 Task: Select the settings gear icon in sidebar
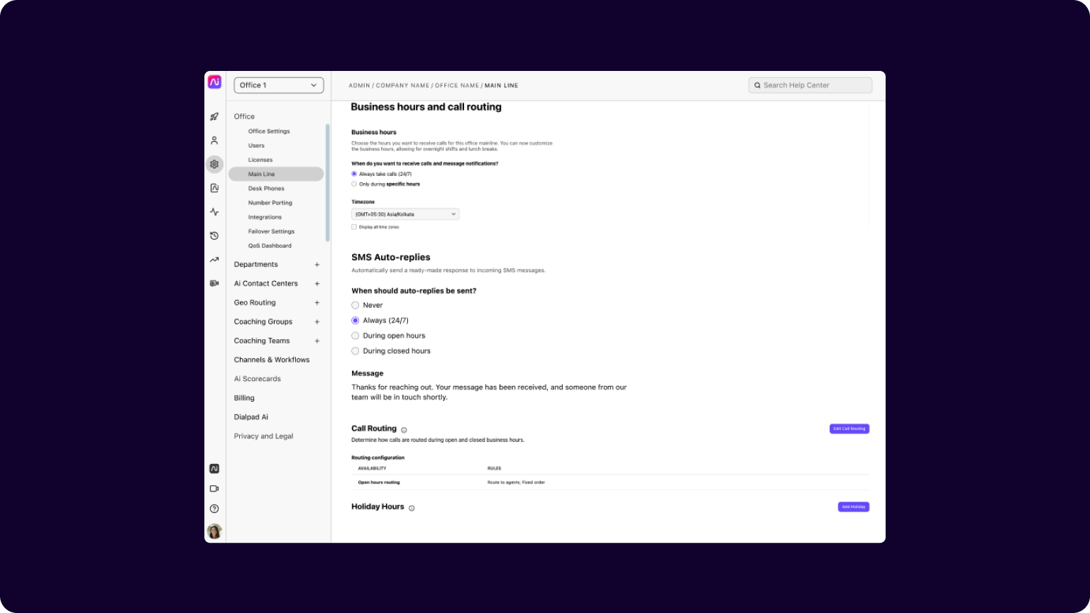pyautogui.click(x=214, y=164)
